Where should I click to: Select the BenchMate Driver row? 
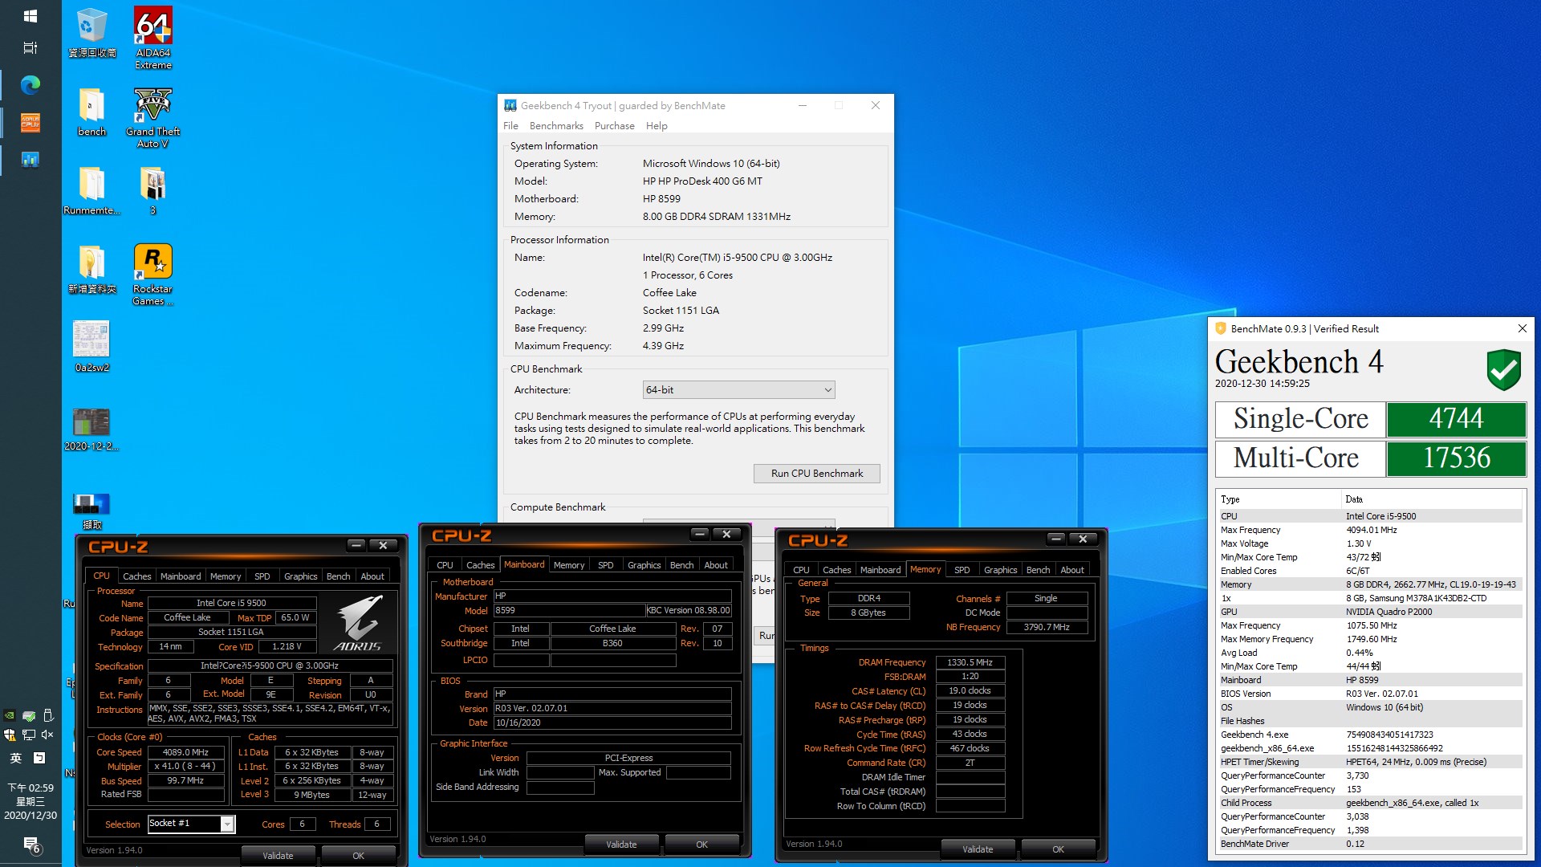pos(1370,844)
